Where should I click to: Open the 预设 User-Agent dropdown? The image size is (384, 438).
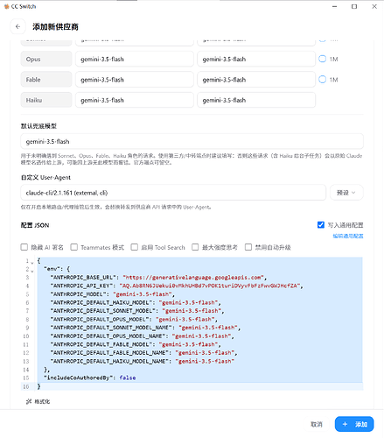pos(346,193)
